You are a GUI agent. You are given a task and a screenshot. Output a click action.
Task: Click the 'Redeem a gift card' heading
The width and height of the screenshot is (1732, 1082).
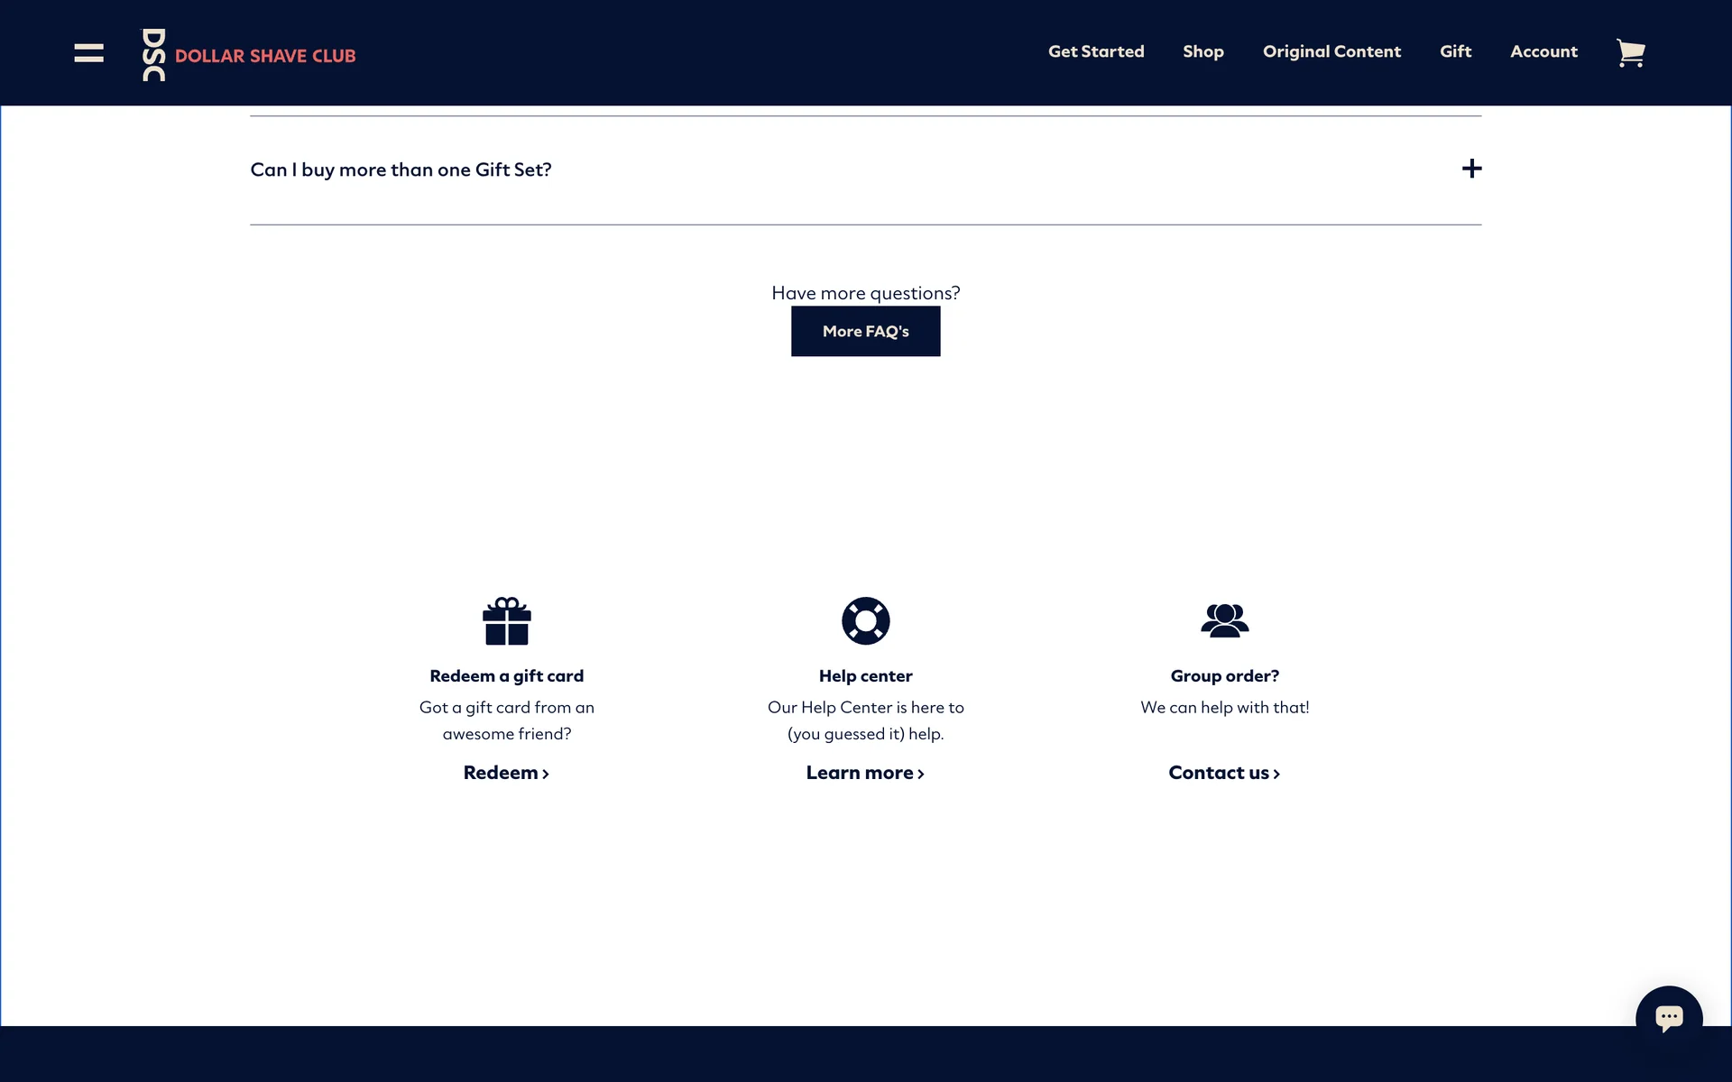(506, 676)
